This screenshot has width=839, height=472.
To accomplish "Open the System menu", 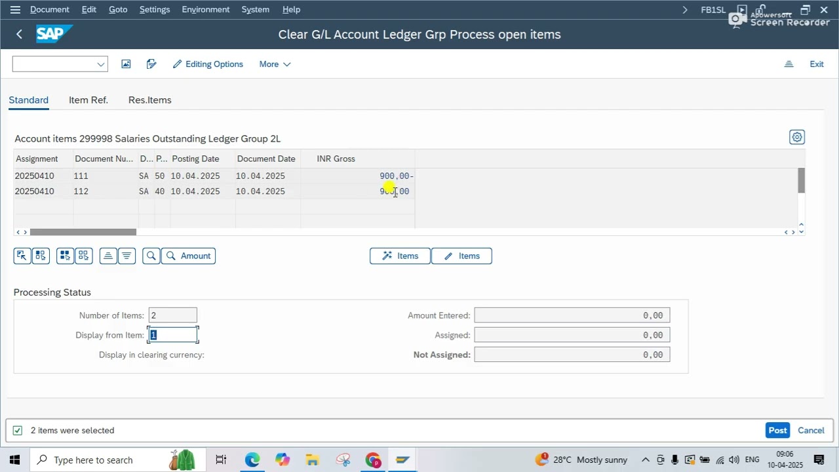I will coord(256,10).
